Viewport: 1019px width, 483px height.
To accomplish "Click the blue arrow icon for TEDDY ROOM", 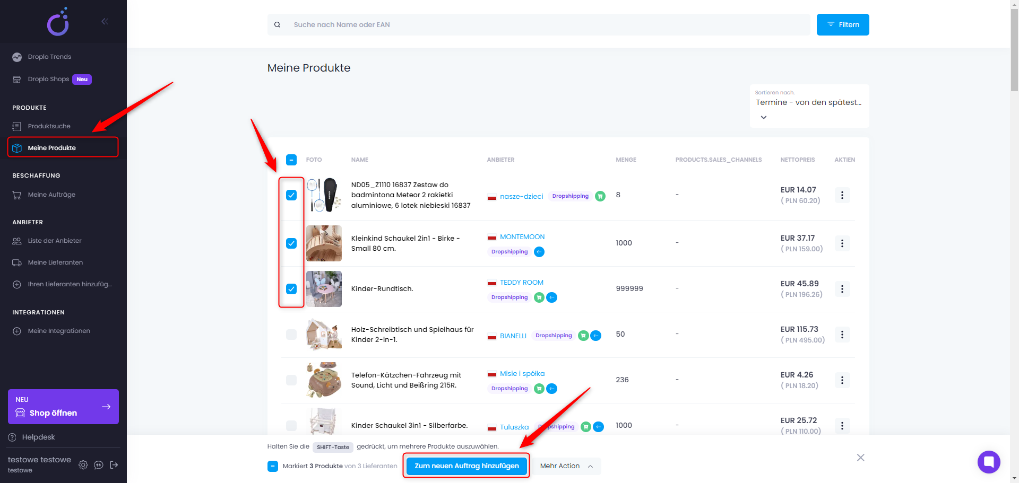I will pos(552,297).
